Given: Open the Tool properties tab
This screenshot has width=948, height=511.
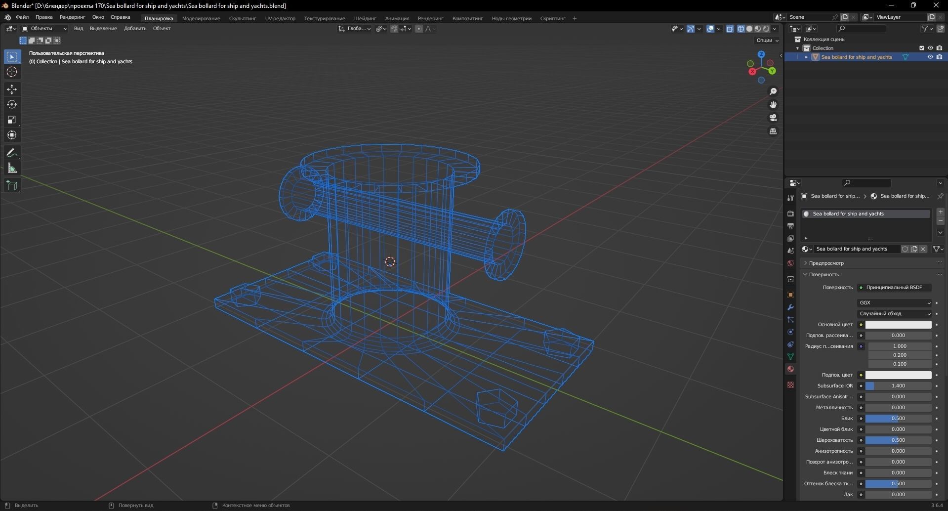Looking at the screenshot, I should point(790,198).
